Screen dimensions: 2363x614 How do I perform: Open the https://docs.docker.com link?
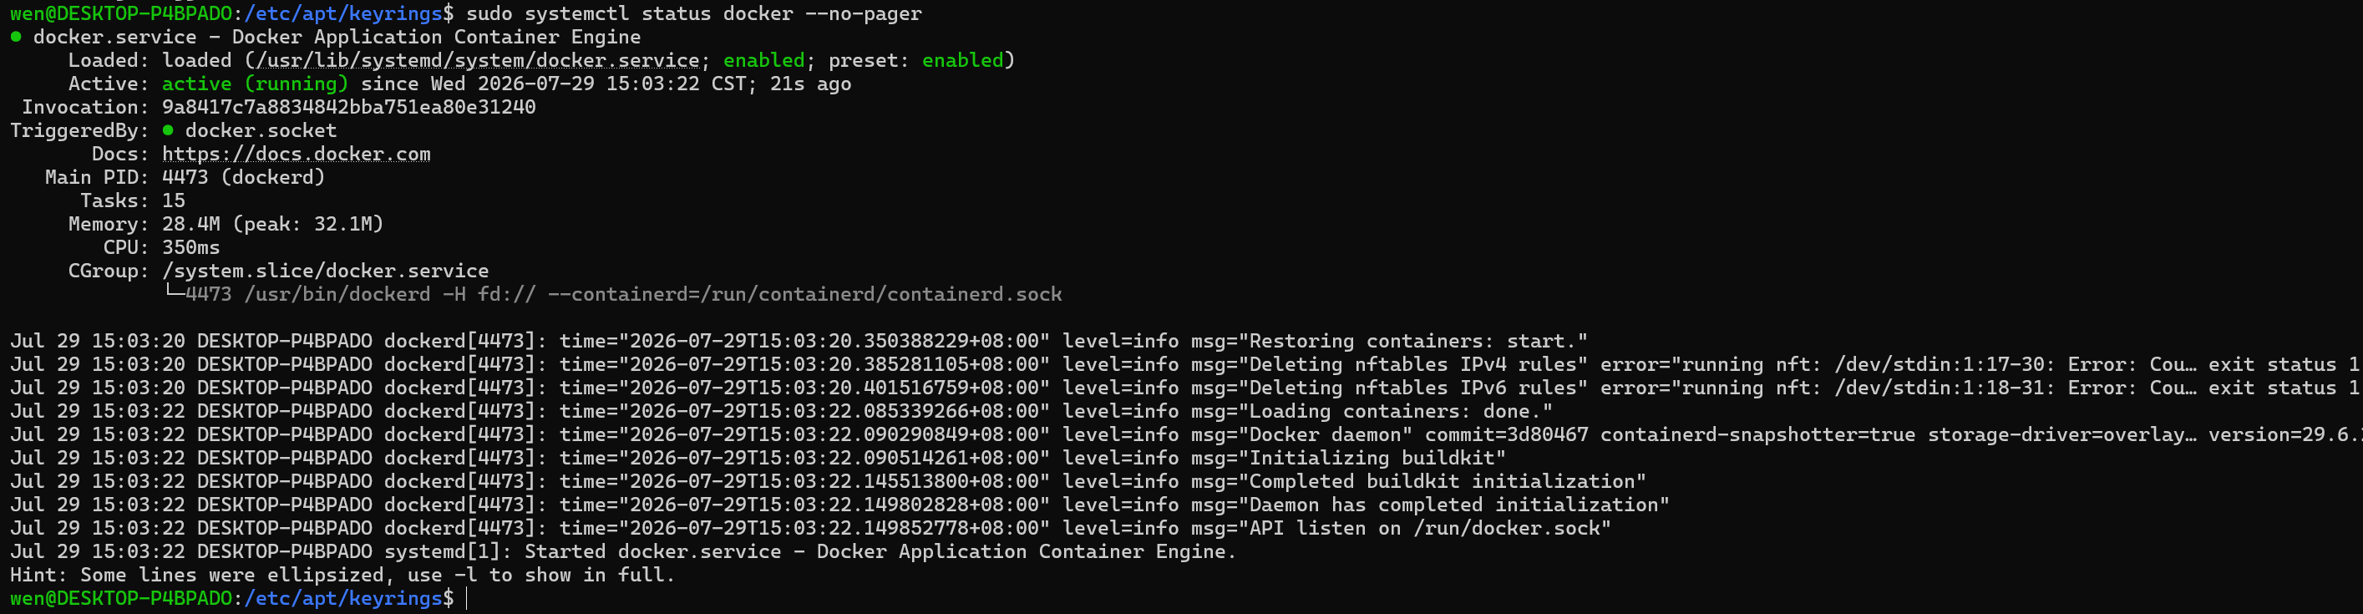point(297,153)
